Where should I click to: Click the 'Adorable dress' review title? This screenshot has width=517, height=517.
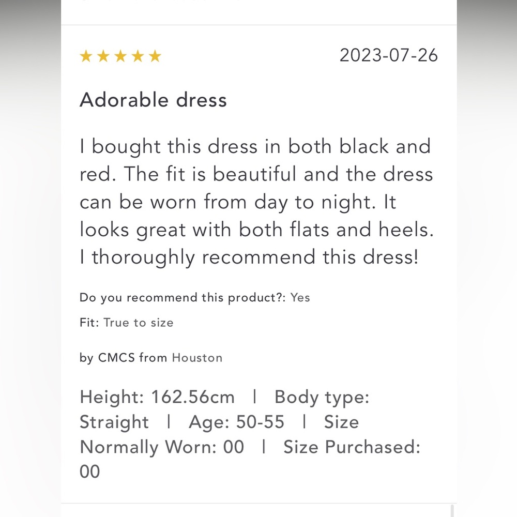(x=154, y=100)
